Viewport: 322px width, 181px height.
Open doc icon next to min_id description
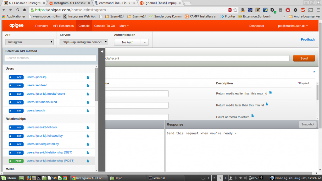[x=267, y=104]
